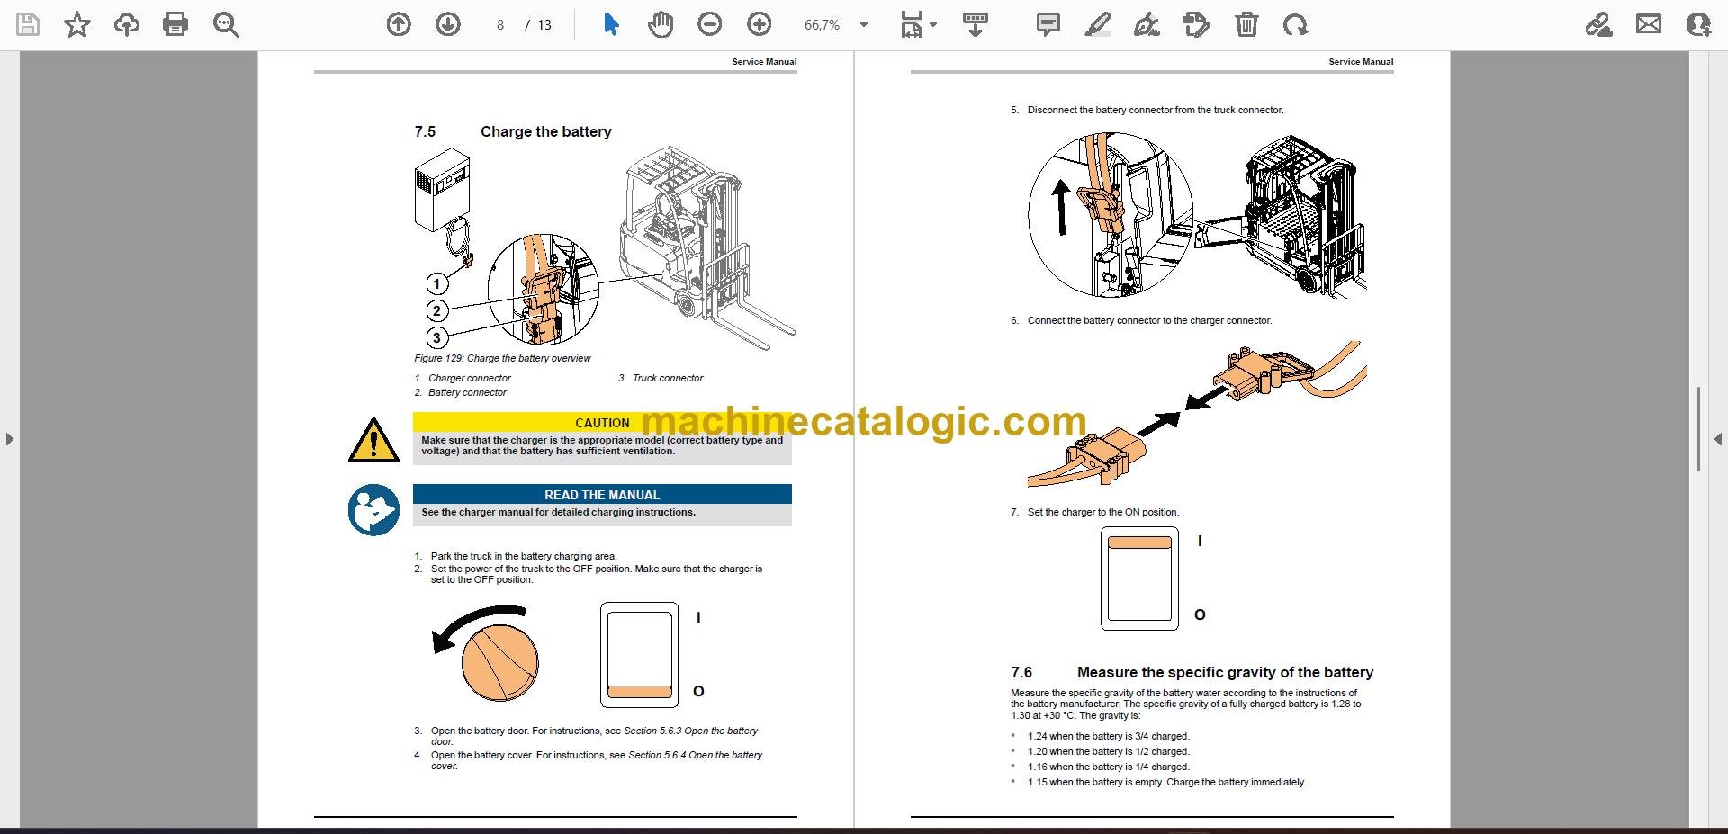
Task: Activate the arrow selection tool
Action: (611, 25)
